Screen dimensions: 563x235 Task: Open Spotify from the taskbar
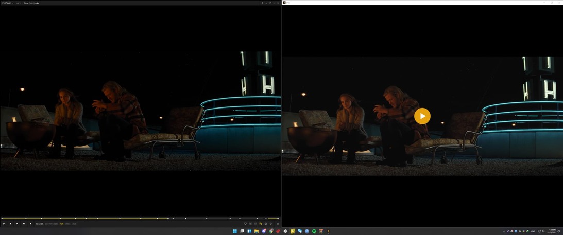(x=314, y=231)
